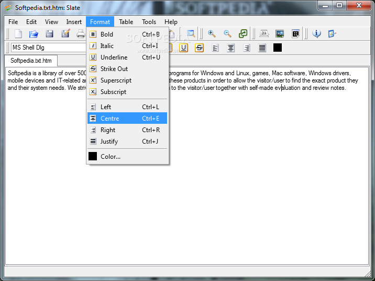Click the checklist note icon in the toolbar
375x281 pixels.
click(x=332, y=33)
